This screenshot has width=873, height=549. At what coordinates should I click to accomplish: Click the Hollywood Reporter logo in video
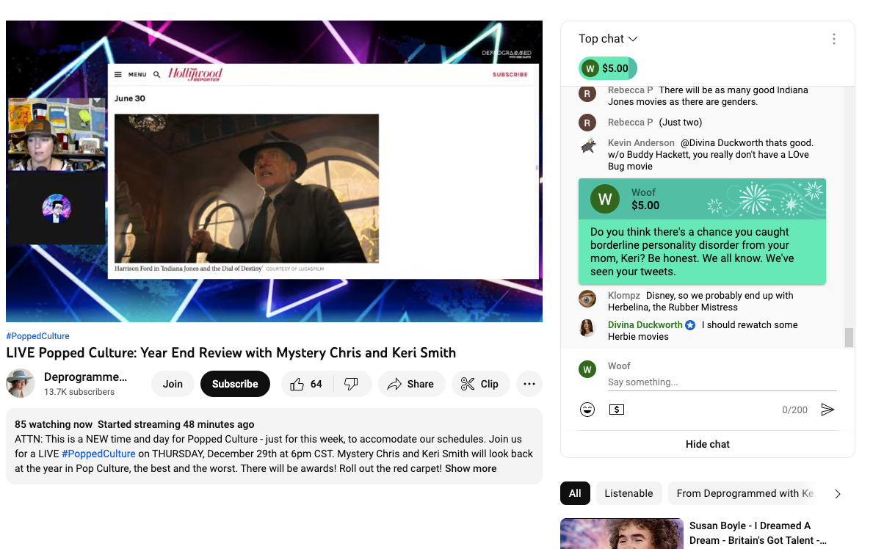click(x=195, y=74)
